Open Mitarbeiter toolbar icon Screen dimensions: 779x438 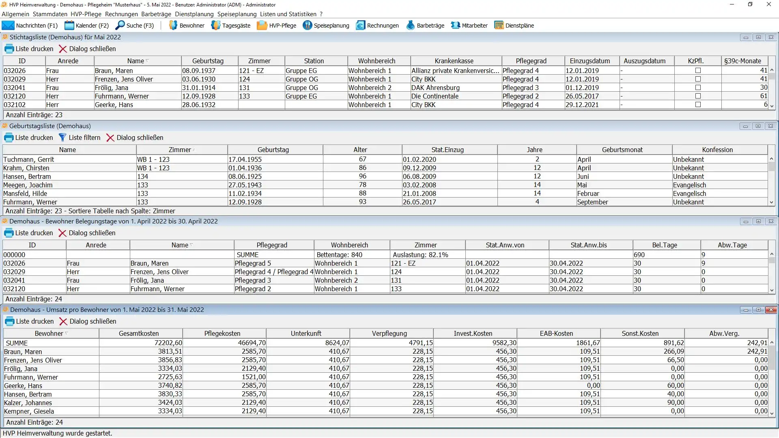click(x=456, y=26)
